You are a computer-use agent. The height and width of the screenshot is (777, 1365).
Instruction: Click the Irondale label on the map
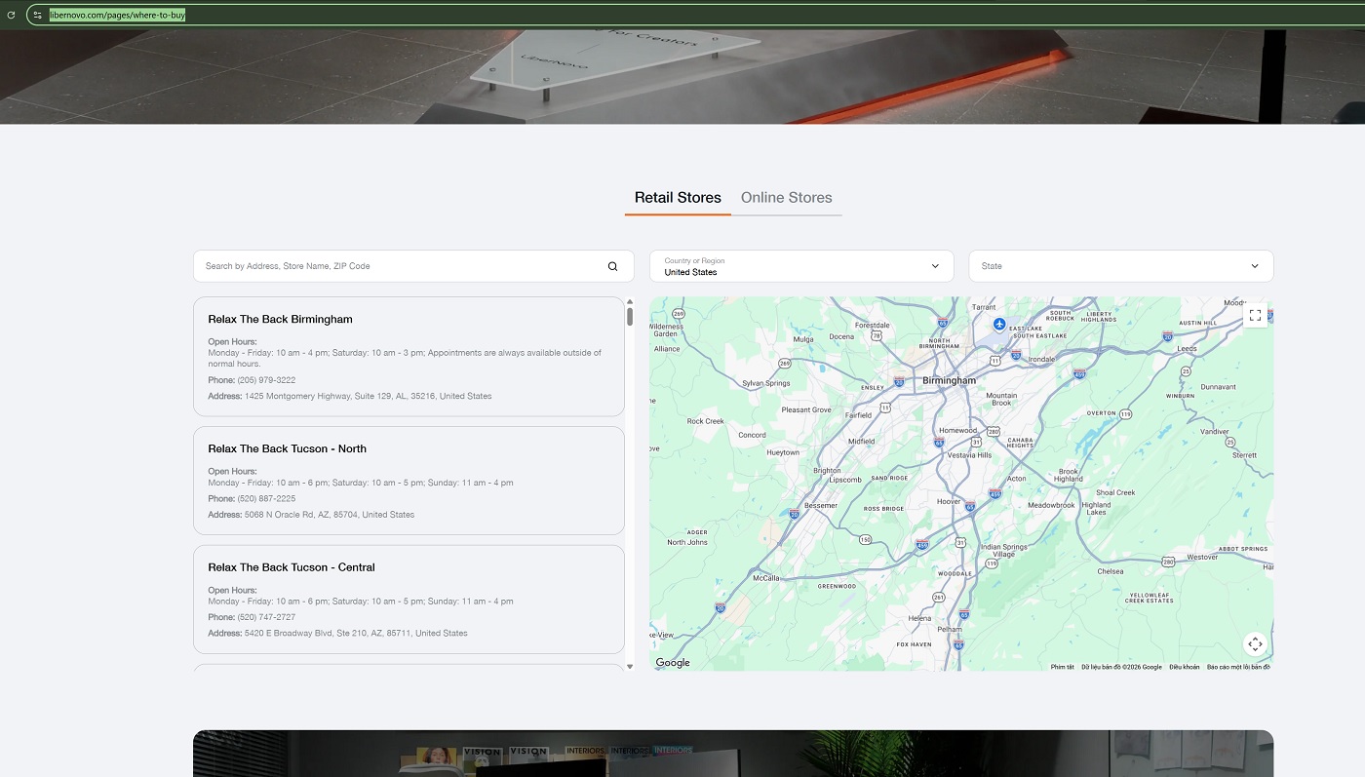pyautogui.click(x=1041, y=359)
